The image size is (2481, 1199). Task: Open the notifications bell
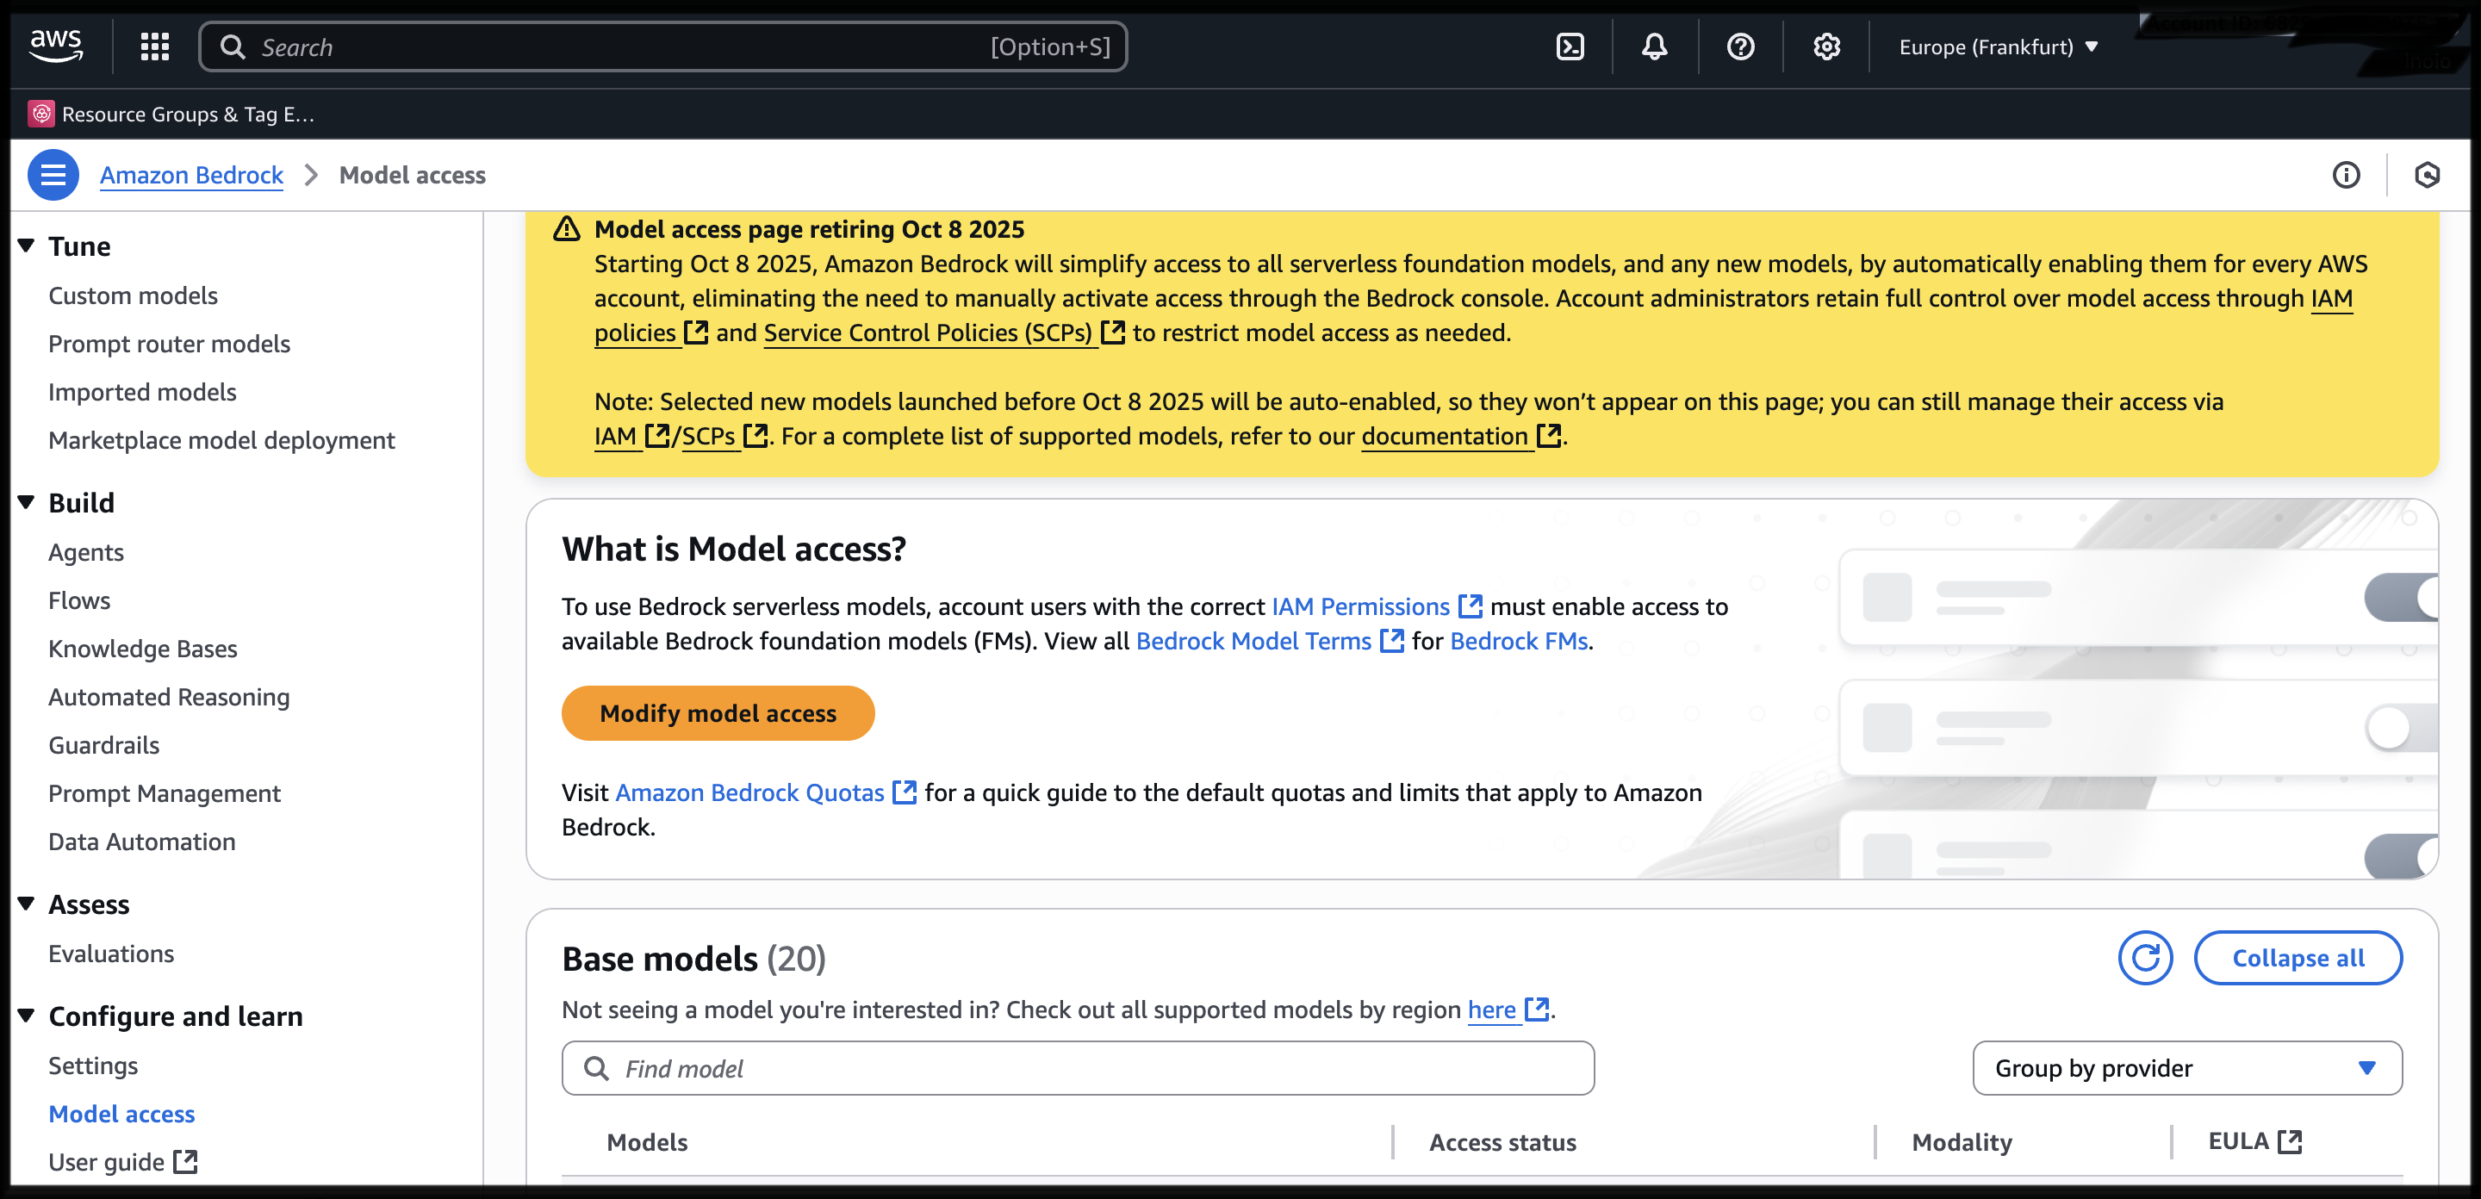tap(1654, 47)
